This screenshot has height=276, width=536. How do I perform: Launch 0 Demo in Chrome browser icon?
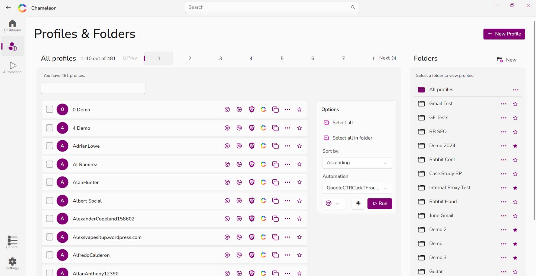point(227,110)
